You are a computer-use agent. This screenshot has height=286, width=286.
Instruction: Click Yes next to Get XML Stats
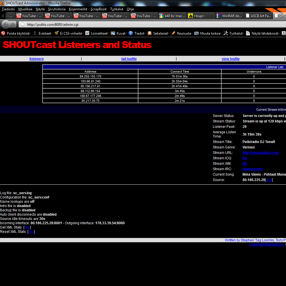tap(27, 227)
